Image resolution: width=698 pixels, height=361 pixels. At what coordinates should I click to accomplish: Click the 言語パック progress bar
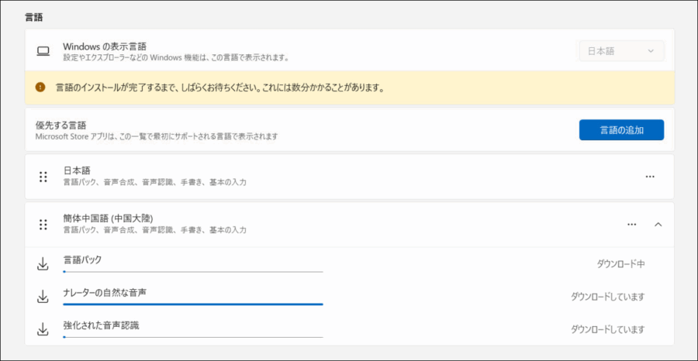(x=193, y=271)
